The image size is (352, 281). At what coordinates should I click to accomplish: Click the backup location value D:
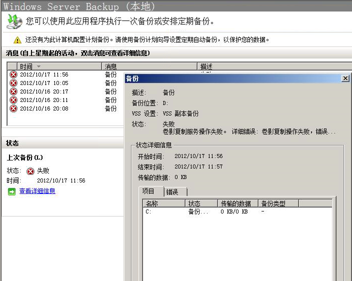click(x=165, y=103)
